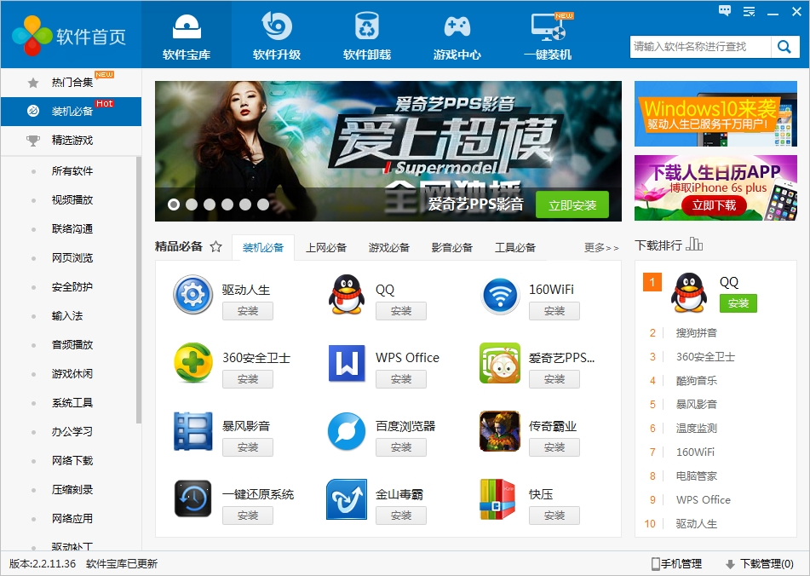Click the 快压 archive app icon
810x576 pixels.
tap(497, 499)
